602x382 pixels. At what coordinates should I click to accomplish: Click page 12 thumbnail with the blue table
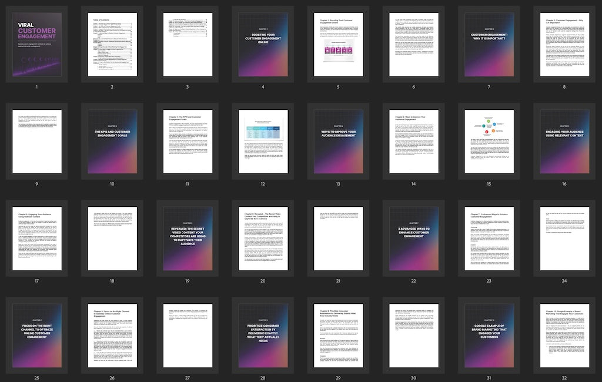tap(263, 141)
